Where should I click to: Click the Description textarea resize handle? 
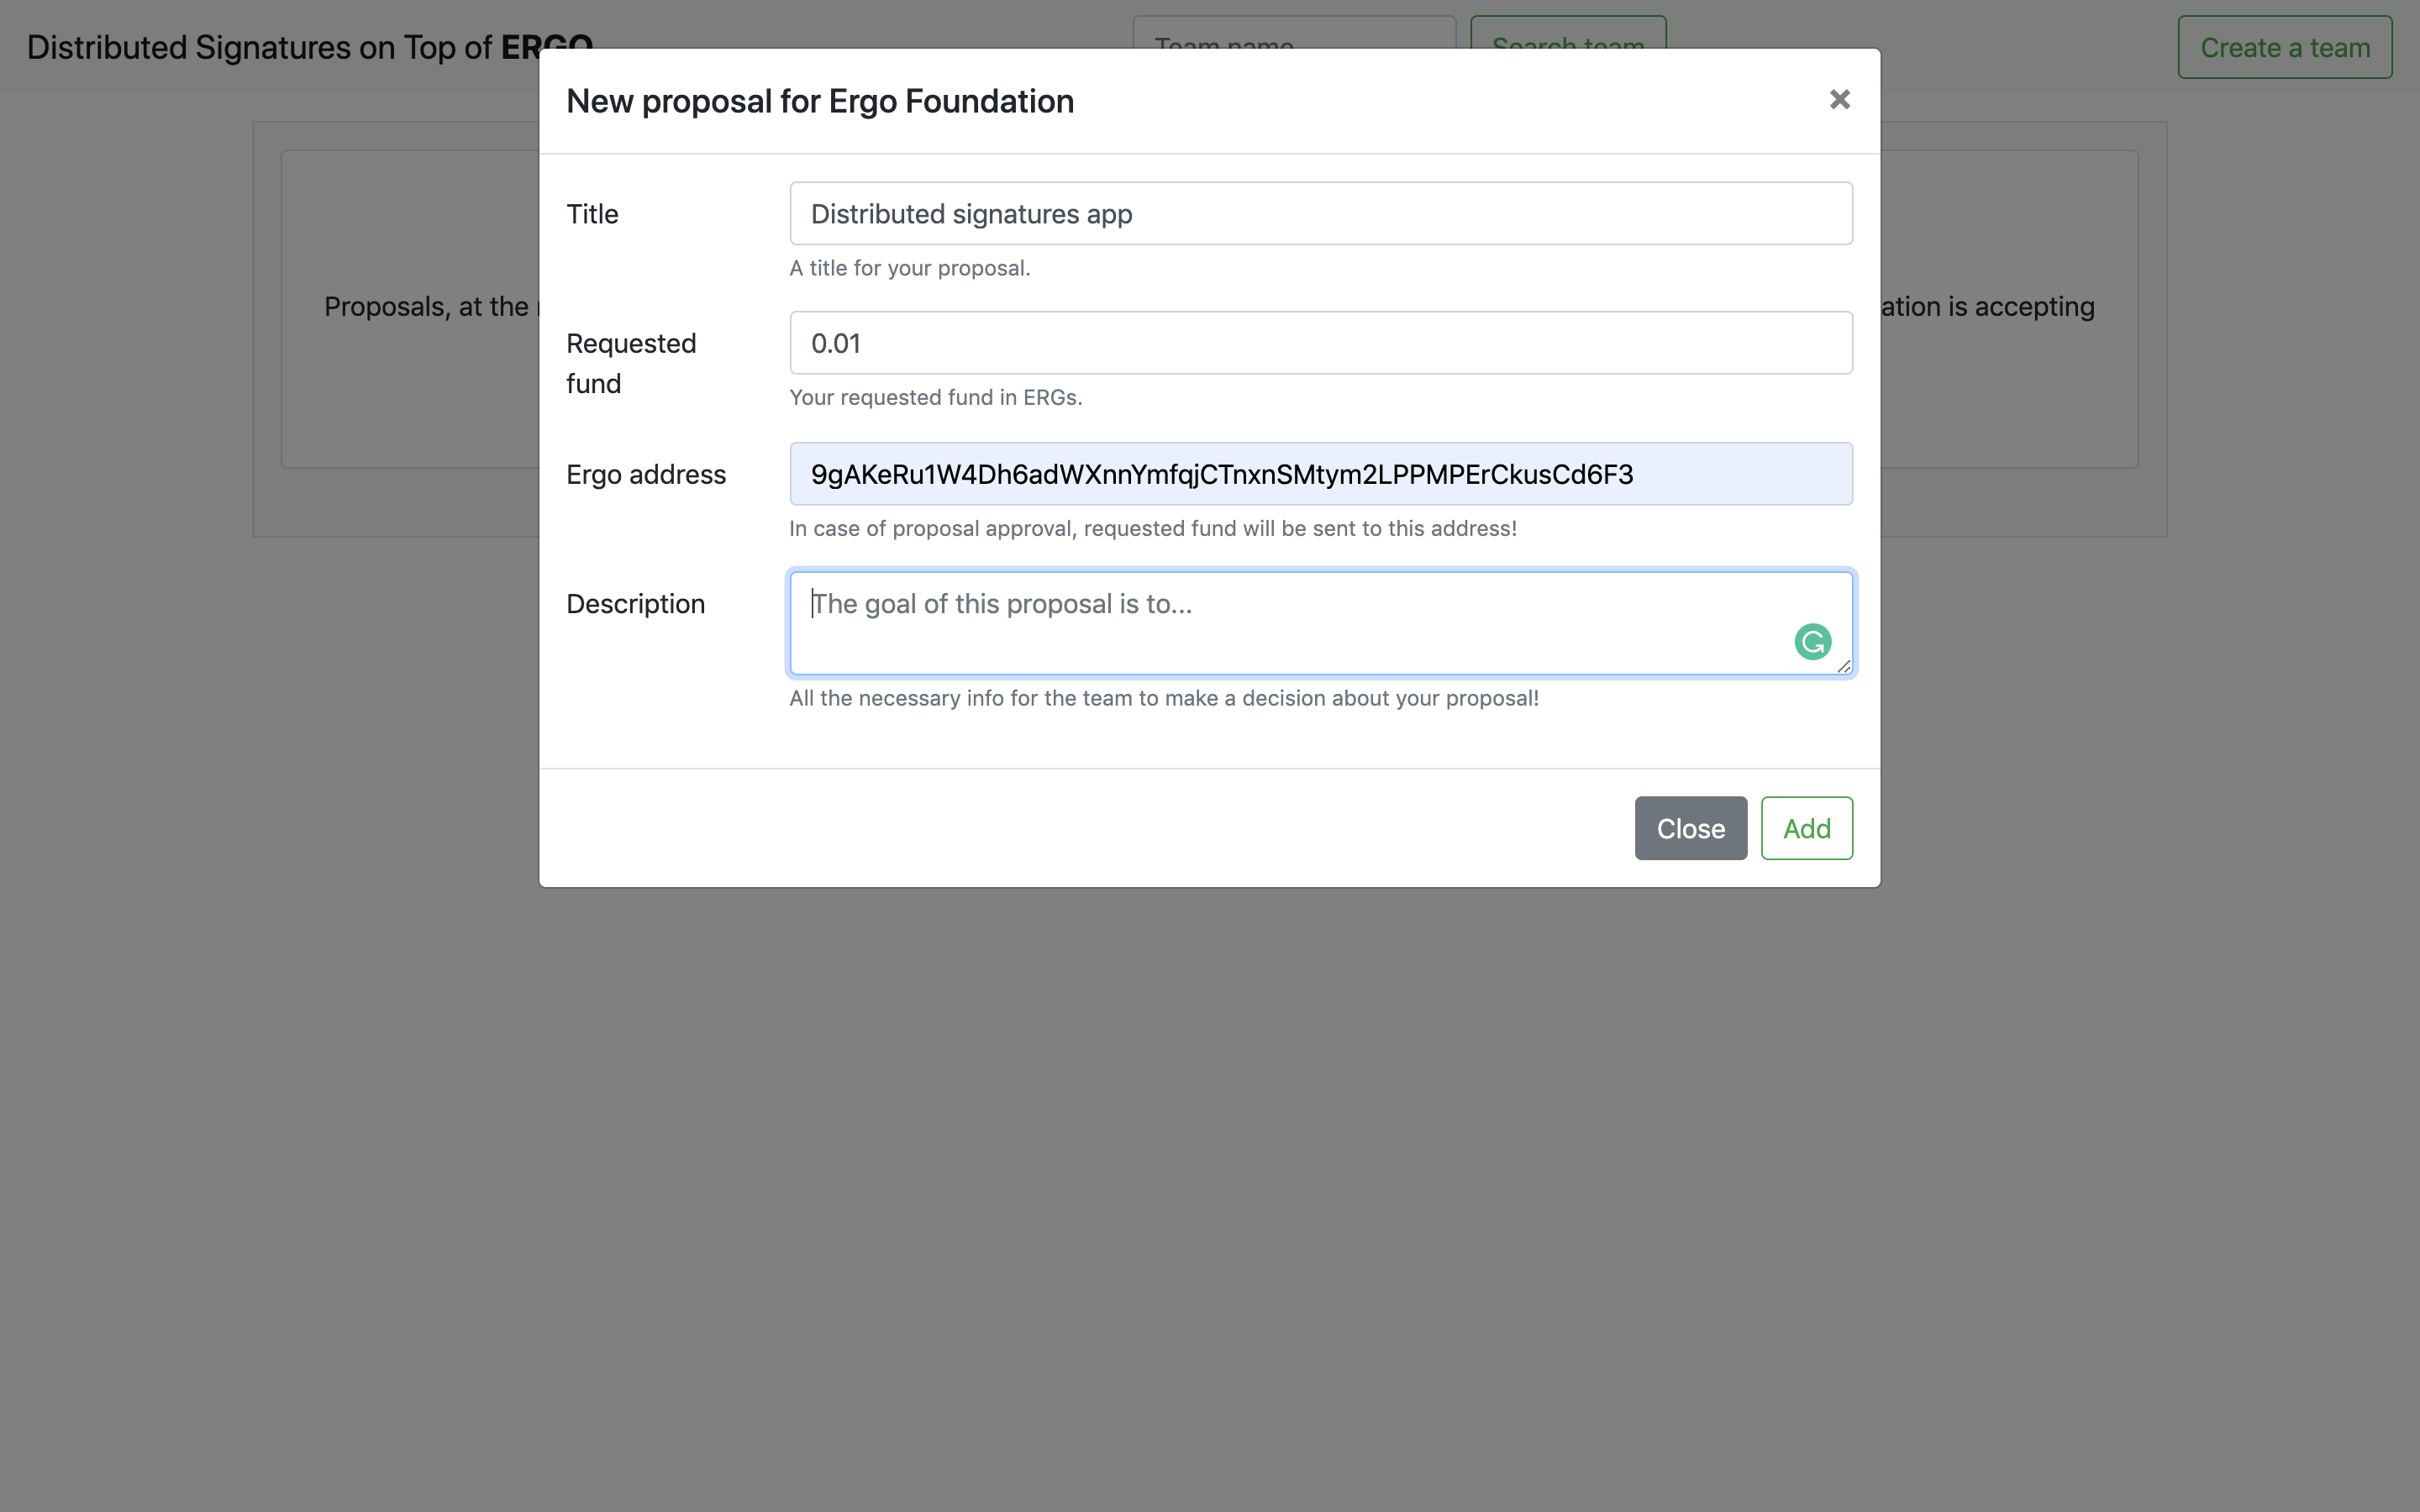(x=1844, y=666)
